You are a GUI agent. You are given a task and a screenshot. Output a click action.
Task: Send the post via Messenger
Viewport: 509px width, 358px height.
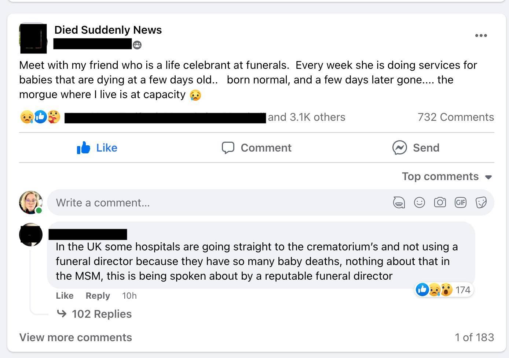[416, 148]
